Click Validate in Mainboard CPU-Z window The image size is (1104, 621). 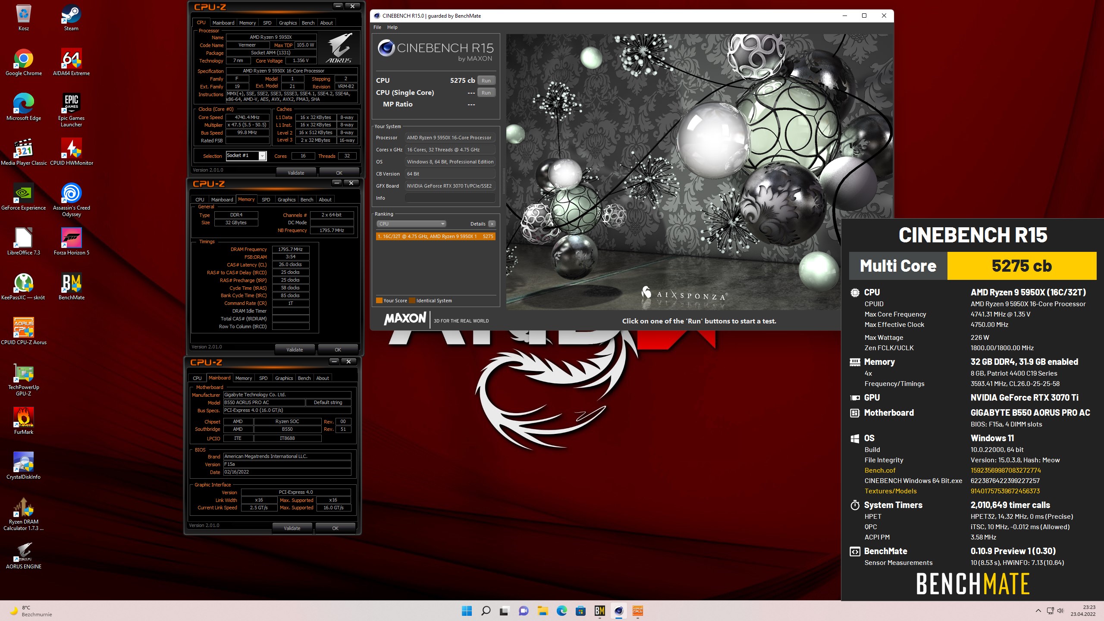(x=292, y=528)
